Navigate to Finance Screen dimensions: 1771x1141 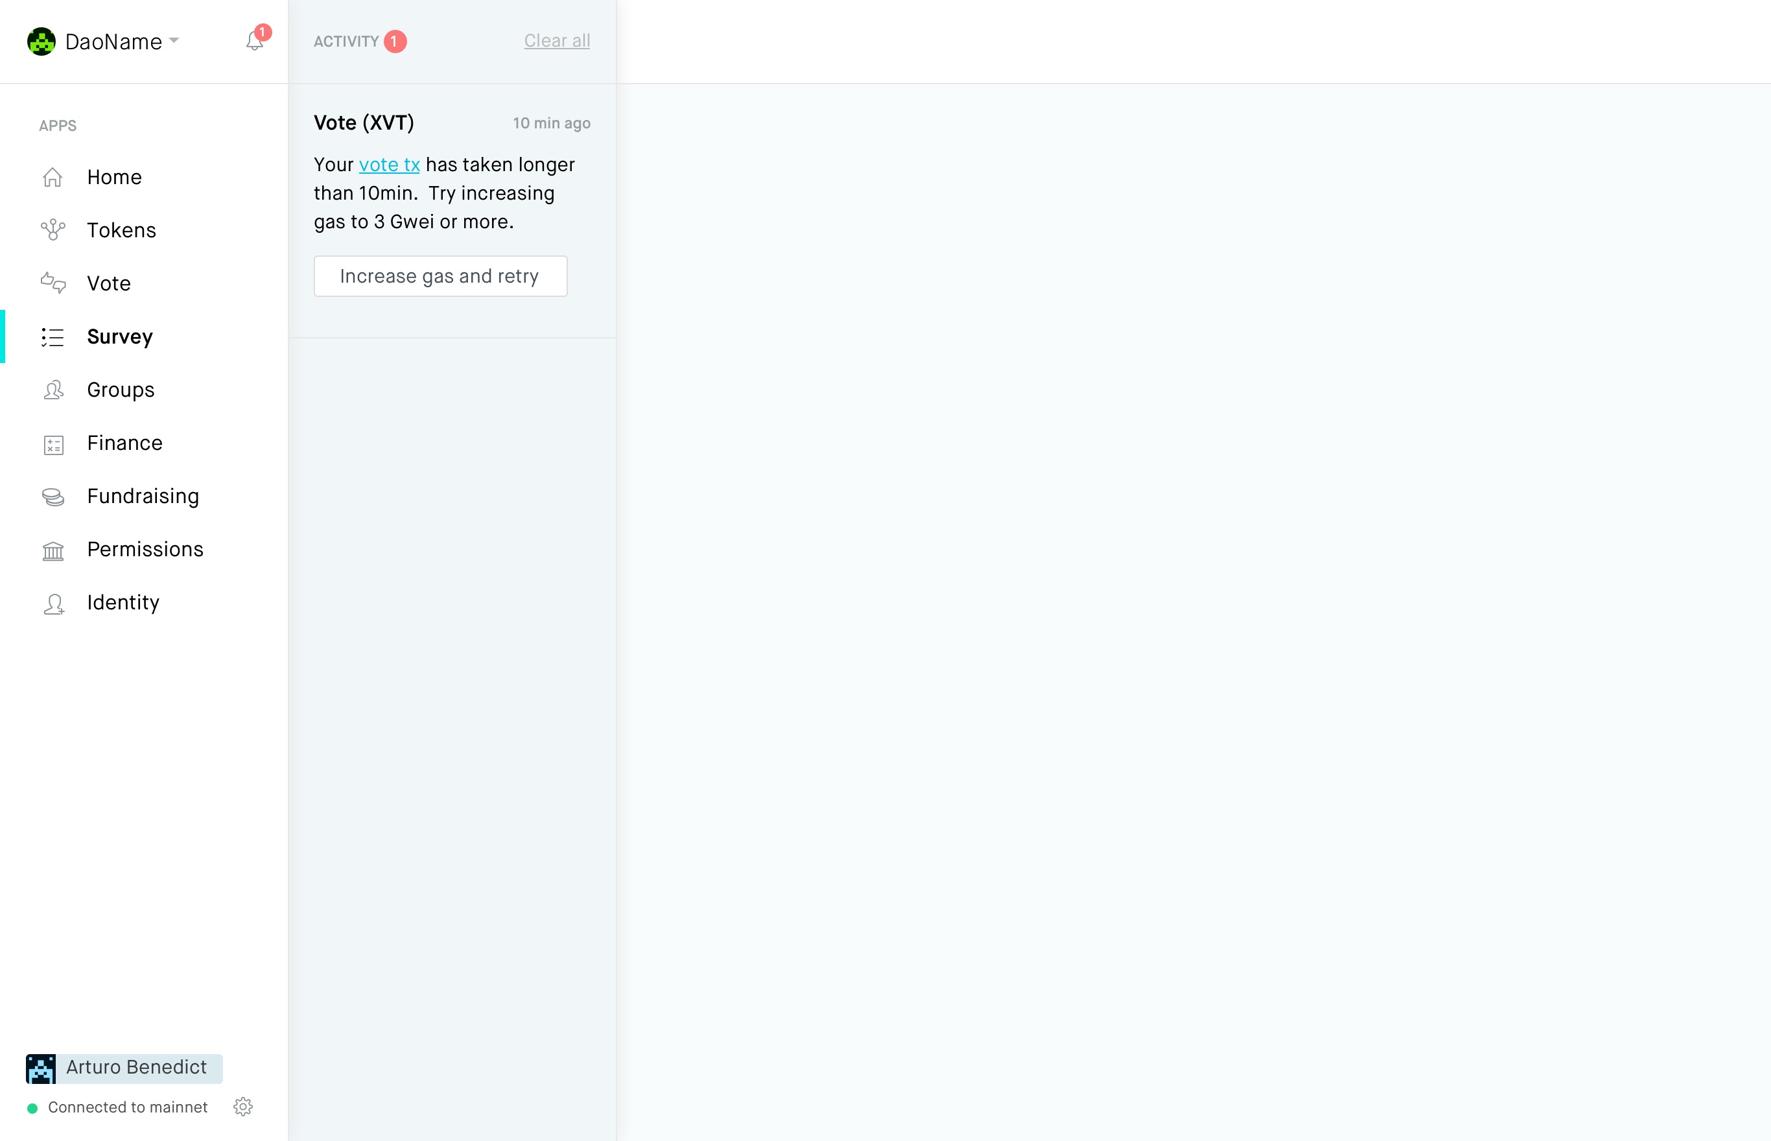(x=124, y=443)
